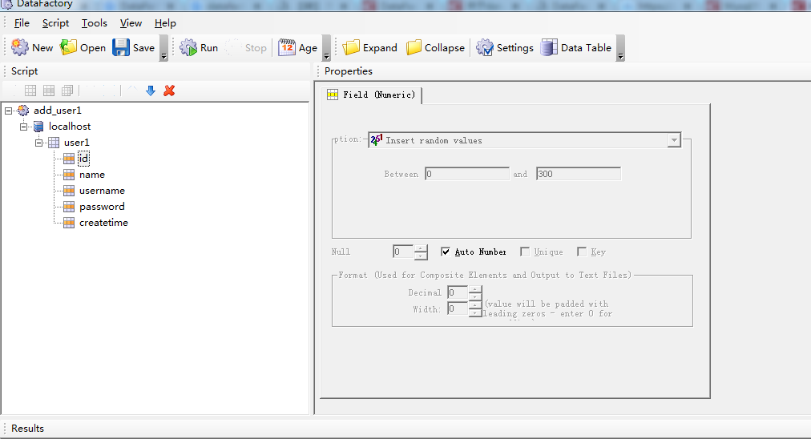This screenshot has width=811, height=439.
Task: Click the Between minimum value field
Action: point(467,174)
